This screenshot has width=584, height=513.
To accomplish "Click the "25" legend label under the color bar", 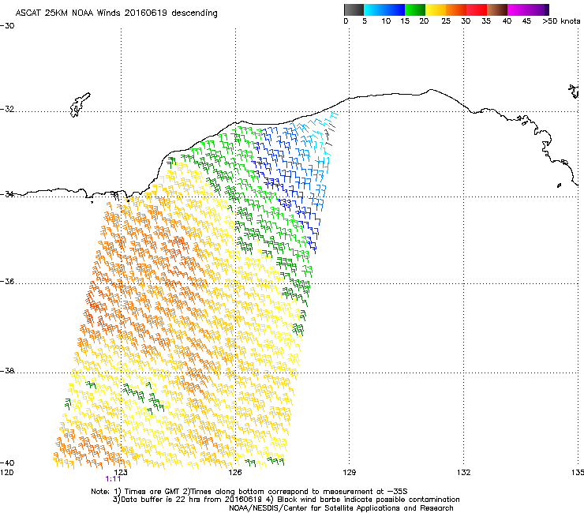I will [x=446, y=21].
